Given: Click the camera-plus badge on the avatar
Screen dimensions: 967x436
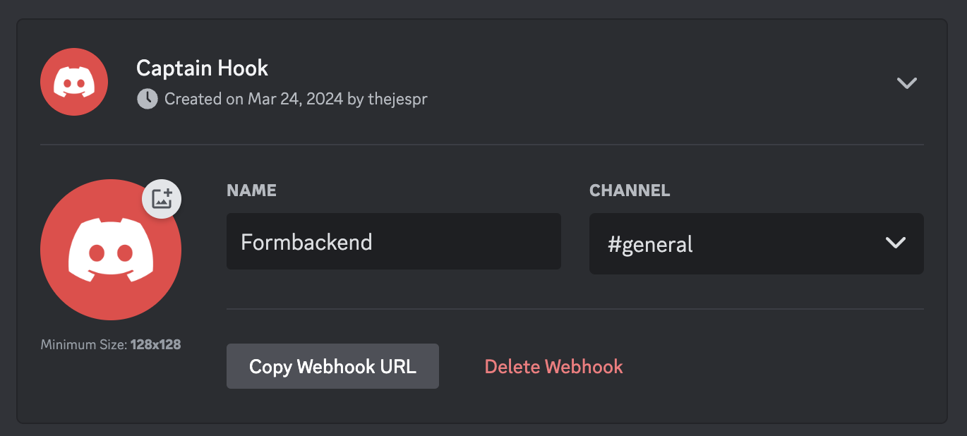Looking at the screenshot, I should tap(162, 198).
